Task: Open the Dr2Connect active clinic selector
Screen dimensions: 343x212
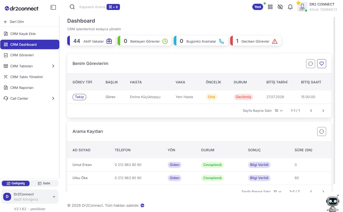Action: click(30, 197)
